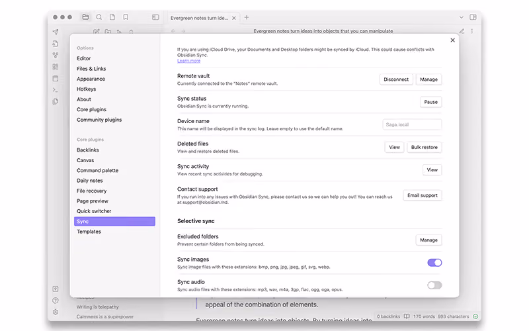Screen dimensions: 529x331
Task: Open the help icon in ribbon
Action: click(56, 301)
